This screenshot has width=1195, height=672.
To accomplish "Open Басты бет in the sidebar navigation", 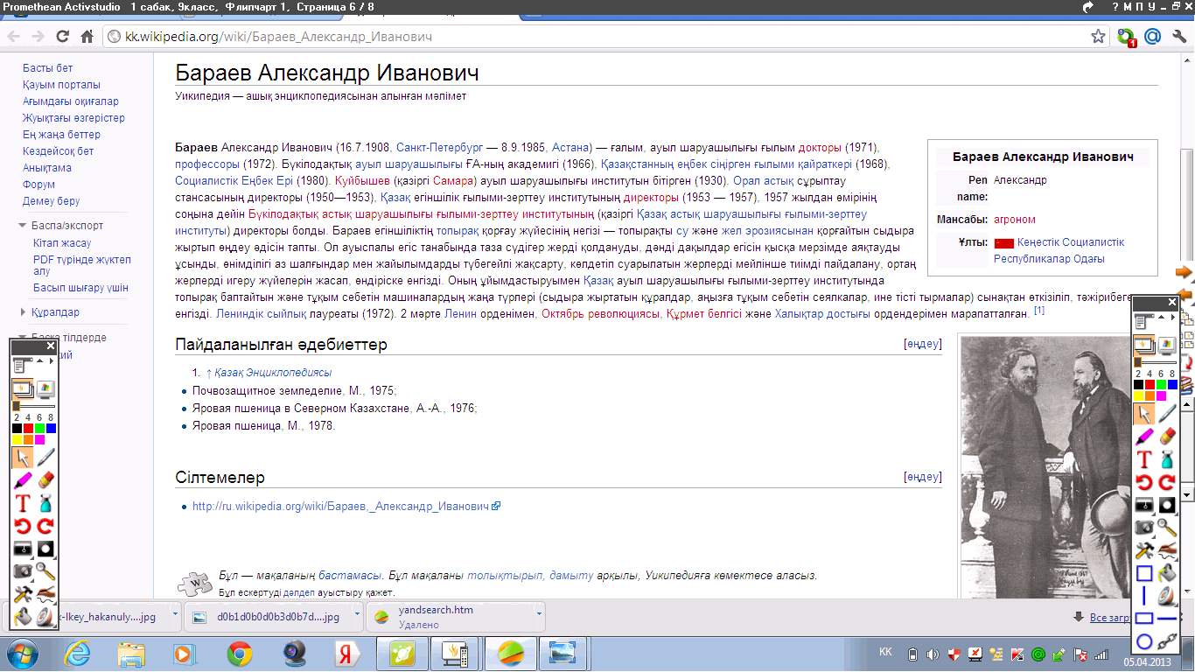I will pyautogui.click(x=47, y=68).
